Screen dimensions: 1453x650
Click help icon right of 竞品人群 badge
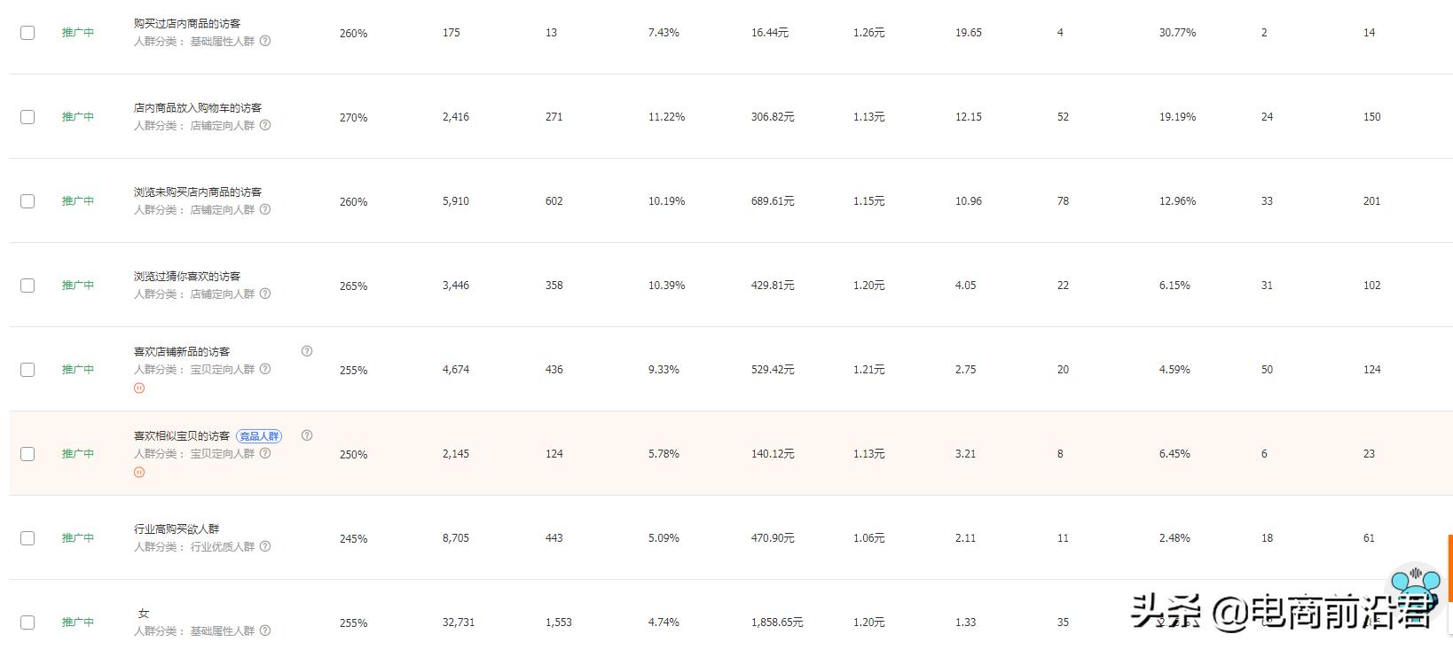coord(307,435)
